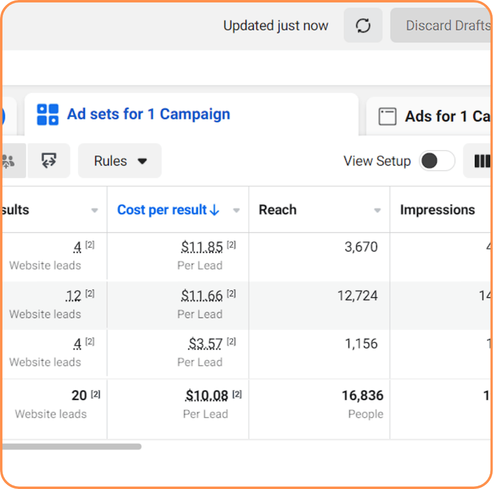The image size is (494, 489).
Task: Switch to Ad sets for 1 Campaign tab
Action: pos(148,114)
